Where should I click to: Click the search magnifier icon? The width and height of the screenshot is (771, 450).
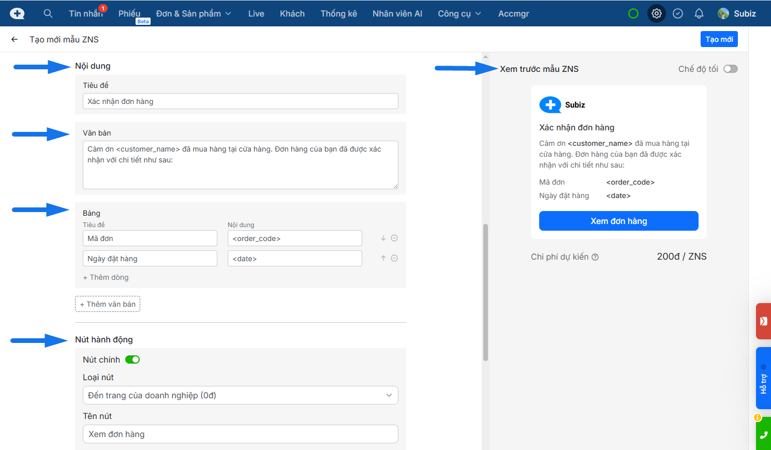coord(48,13)
